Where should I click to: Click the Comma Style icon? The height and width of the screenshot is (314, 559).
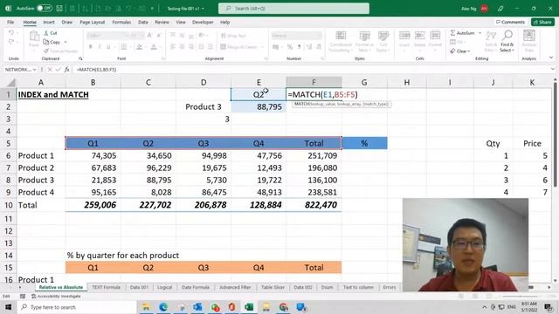299,46
